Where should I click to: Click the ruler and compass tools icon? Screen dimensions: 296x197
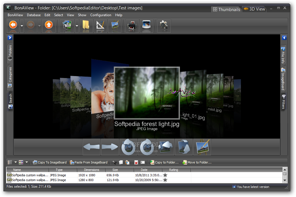(x=100, y=26)
